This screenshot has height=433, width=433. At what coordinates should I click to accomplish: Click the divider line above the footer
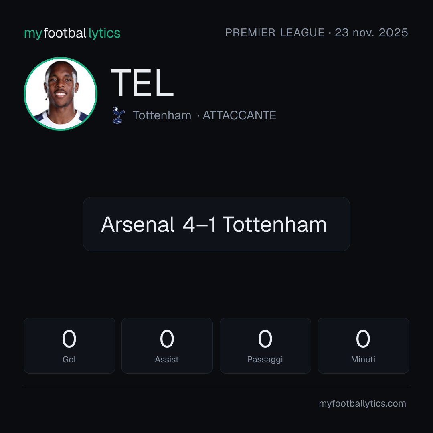coord(216,387)
